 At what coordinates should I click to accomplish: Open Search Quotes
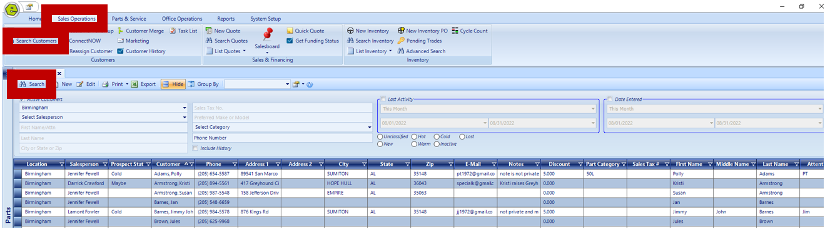click(226, 41)
